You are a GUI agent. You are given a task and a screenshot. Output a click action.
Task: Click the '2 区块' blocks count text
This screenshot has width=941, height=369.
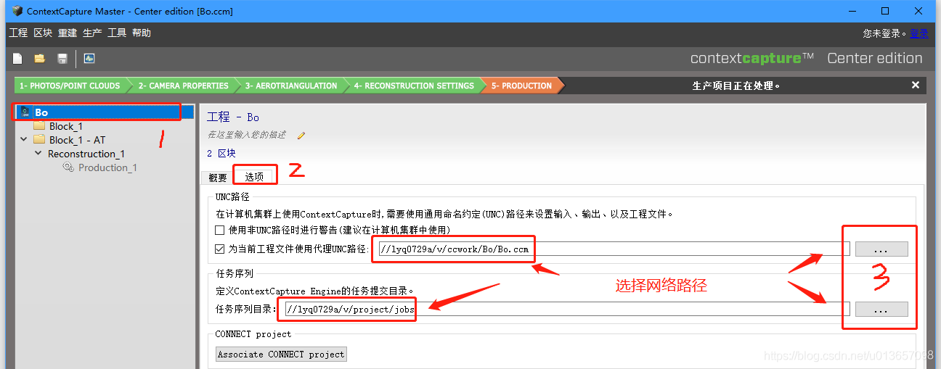pyautogui.click(x=221, y=154)
